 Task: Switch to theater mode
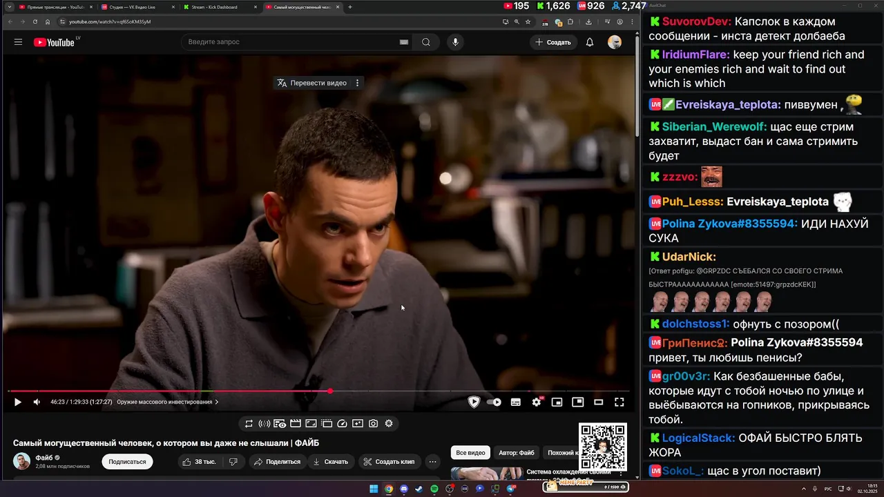click(x=599, y=402)
